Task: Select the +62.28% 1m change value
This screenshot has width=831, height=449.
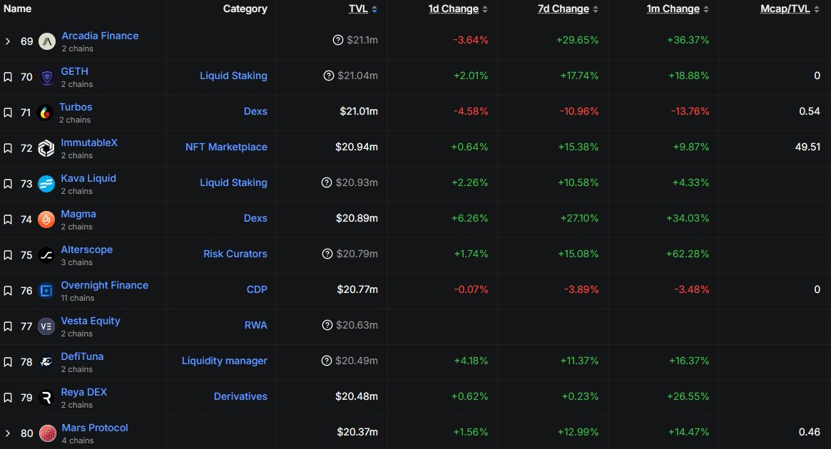Action: coord(688,254)
